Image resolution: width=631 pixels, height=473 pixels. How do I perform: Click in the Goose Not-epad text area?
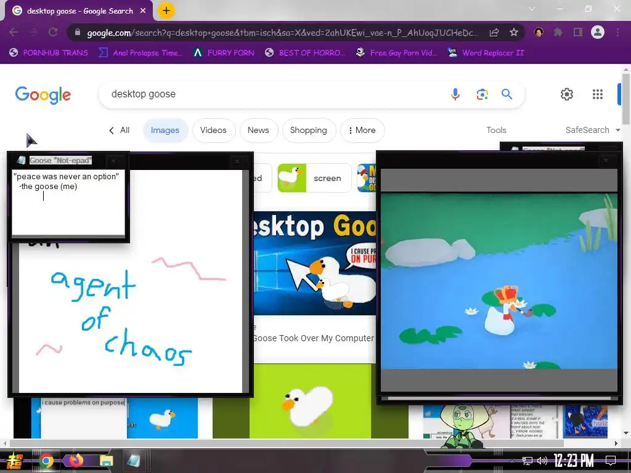(68, 202)
